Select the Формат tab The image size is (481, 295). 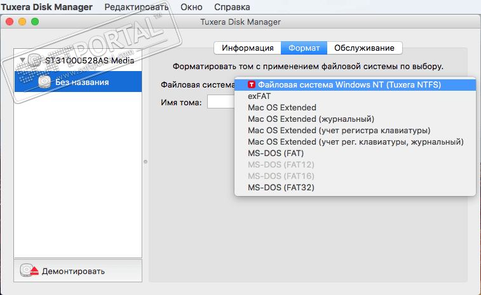pyautogui.click(x=304, y=48)
